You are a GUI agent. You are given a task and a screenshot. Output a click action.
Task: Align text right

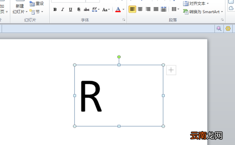click(x=148, y=9)
